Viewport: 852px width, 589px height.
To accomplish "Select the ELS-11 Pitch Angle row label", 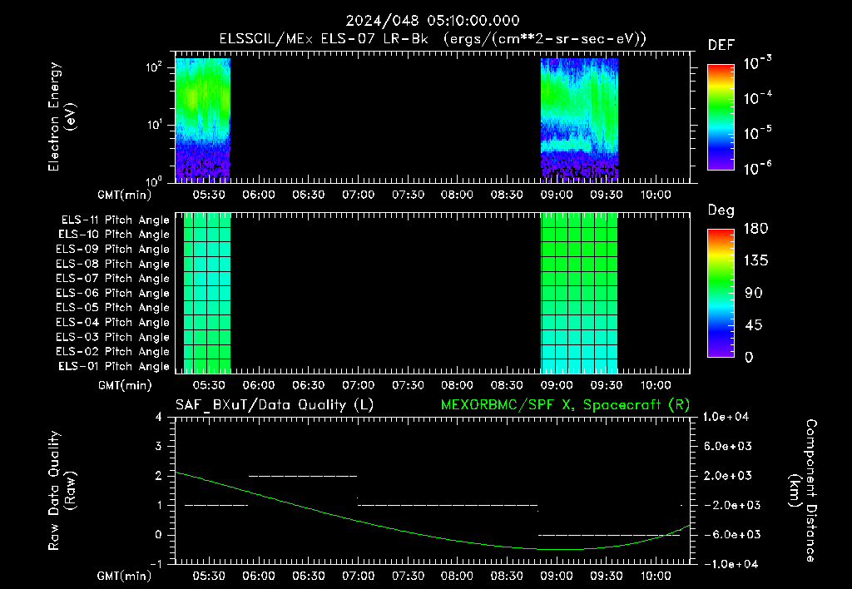I will pyautogui.click(x=115, y=220).
